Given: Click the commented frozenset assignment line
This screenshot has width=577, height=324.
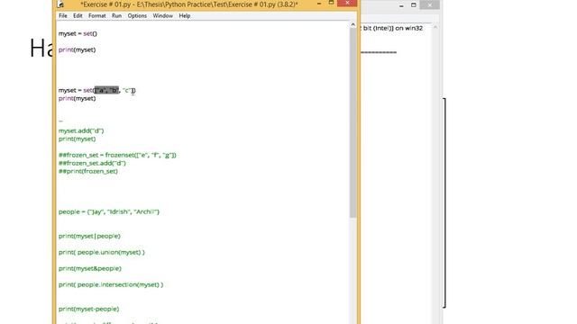Looking at the screenshot, I should click(x=117, y=155).
